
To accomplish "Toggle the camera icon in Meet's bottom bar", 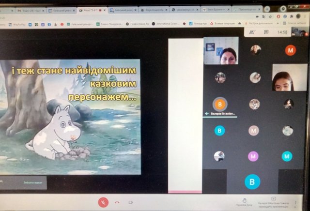I will point(130,202).
